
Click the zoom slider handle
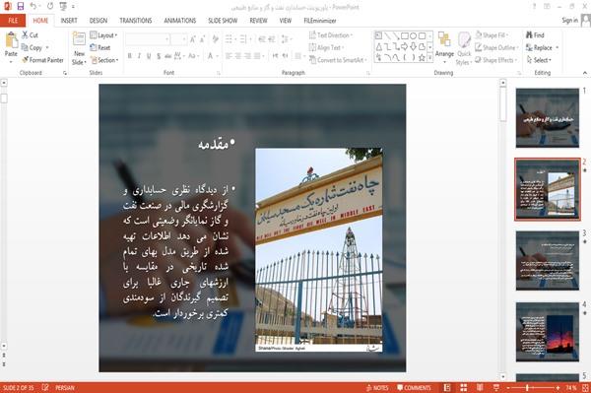click(x=527, y=388)
